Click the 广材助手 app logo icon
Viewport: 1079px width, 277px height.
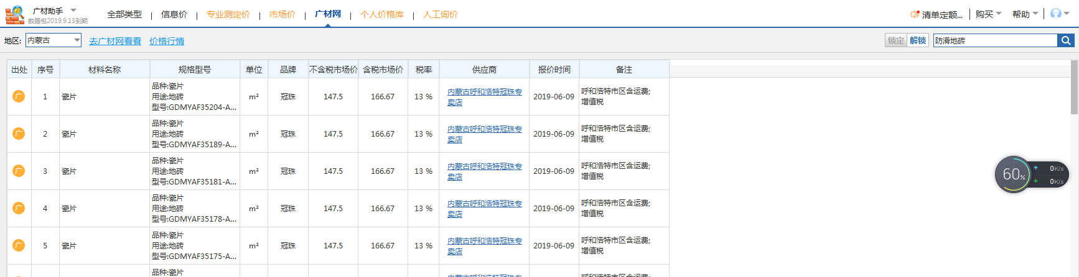pos(15,14)
